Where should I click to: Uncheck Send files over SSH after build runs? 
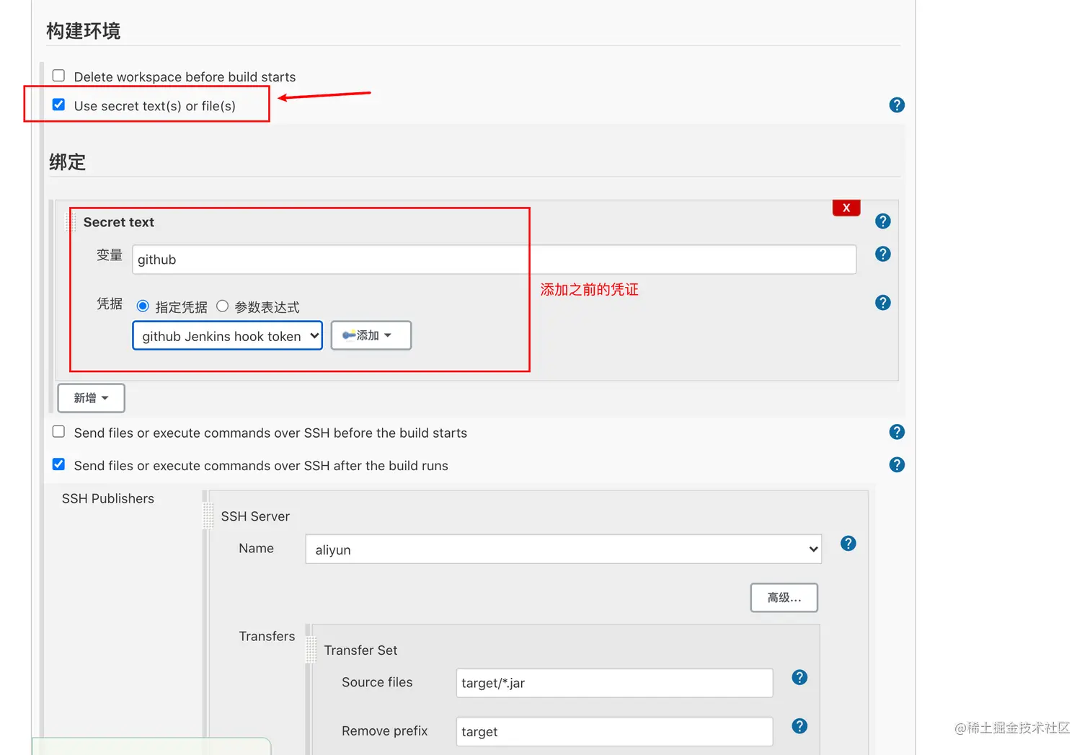coord(58,464)
